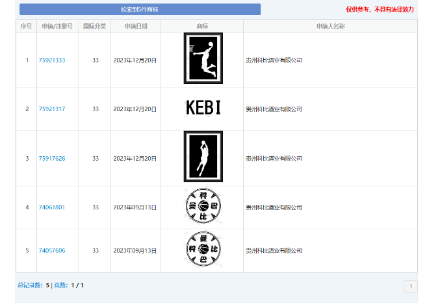Click sequence number 2 cell

tap(27, 109)
